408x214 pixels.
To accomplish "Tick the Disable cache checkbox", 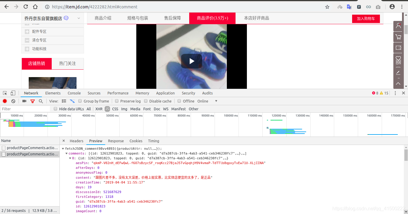I will pos(146,101).
